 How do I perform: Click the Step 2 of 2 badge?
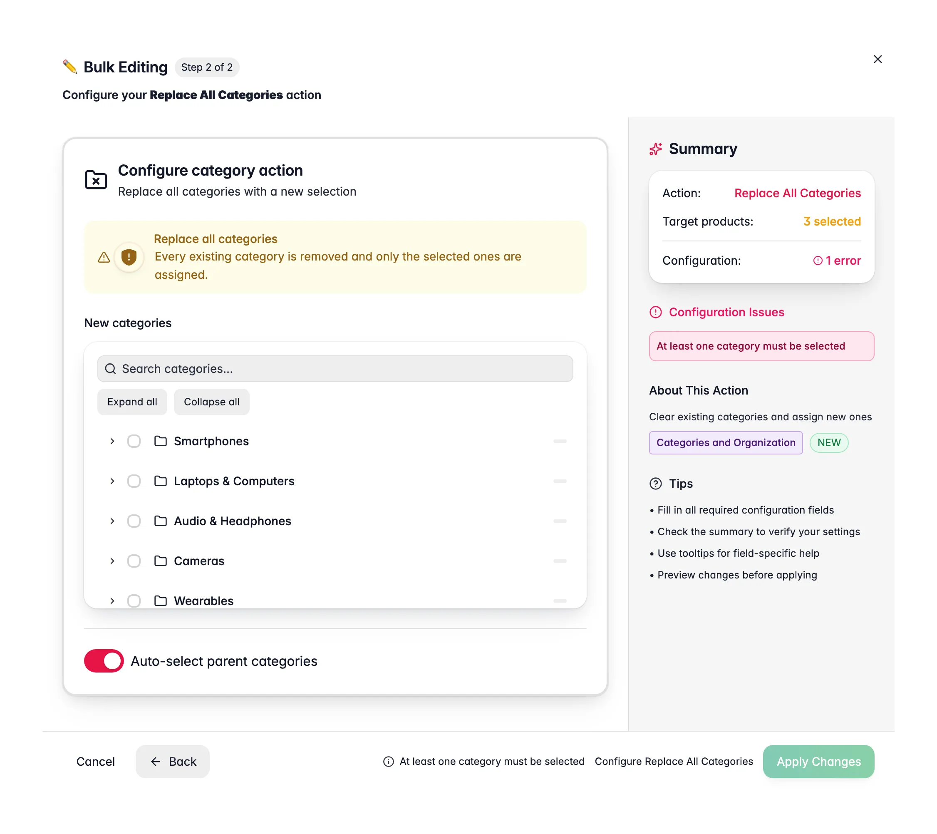click(207, 67)
